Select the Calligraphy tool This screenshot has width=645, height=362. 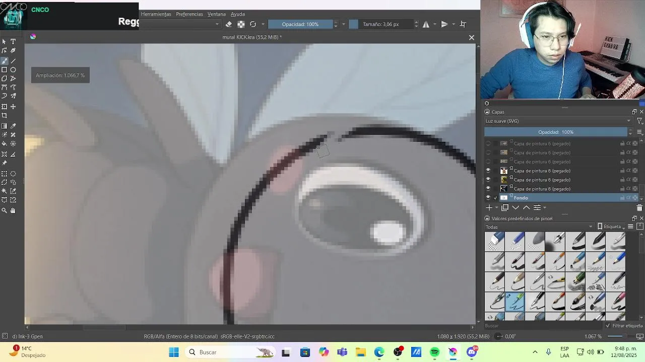tap(13, 51)
